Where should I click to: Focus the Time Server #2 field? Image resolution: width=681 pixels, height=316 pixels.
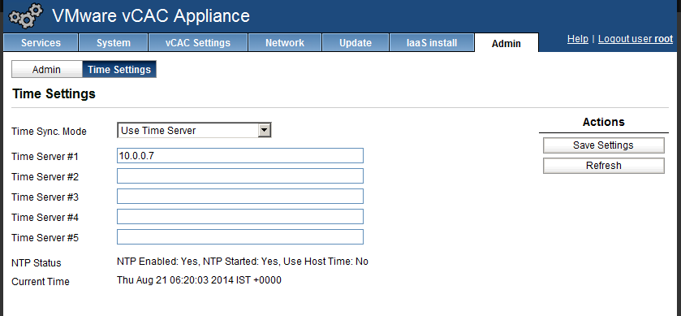point(240,176)
